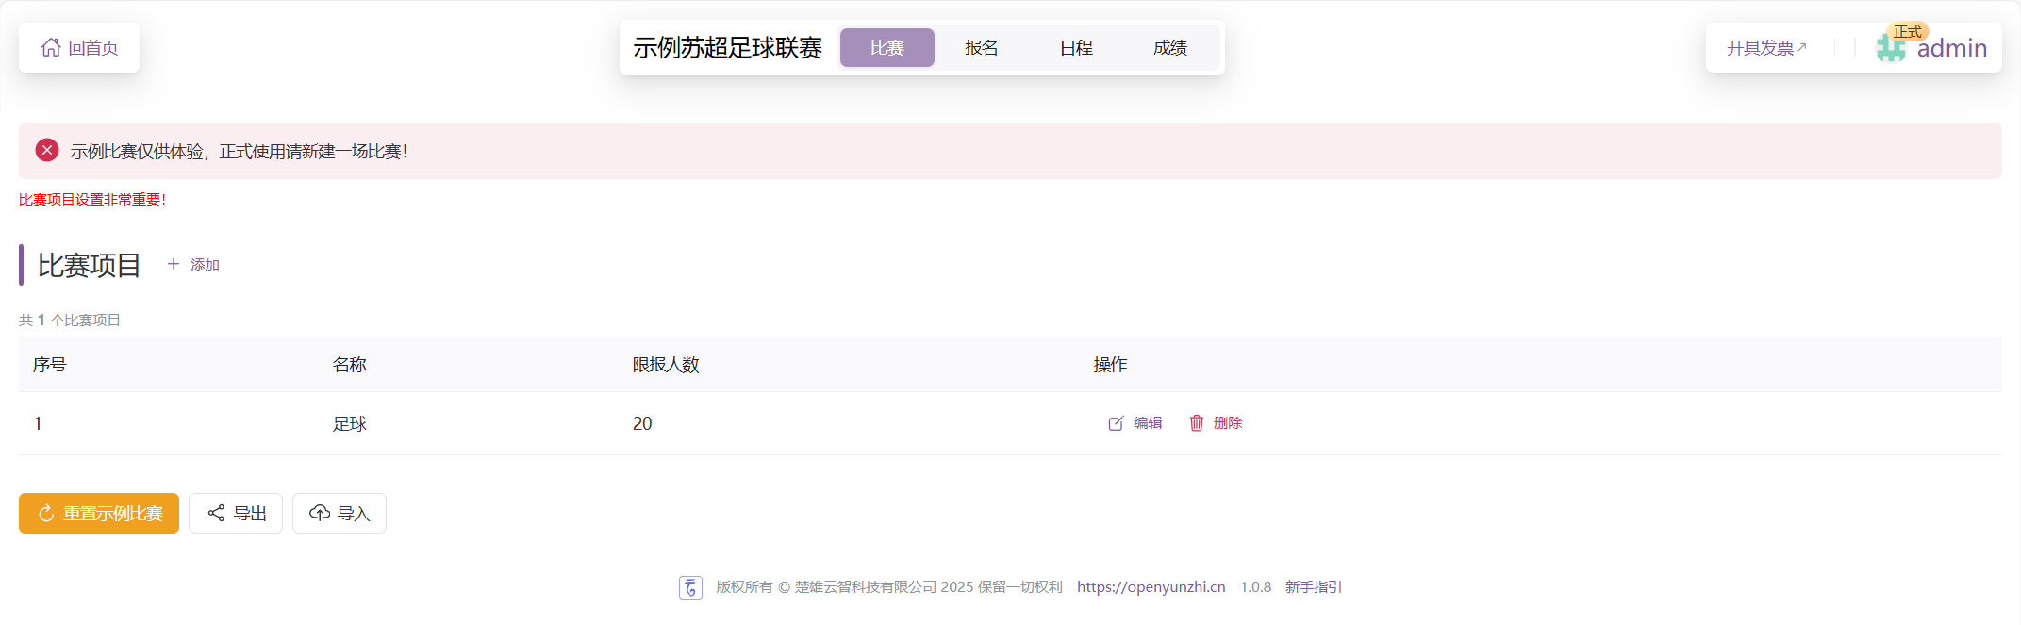Click the admin avatar icon

(x=1890, y=49)
